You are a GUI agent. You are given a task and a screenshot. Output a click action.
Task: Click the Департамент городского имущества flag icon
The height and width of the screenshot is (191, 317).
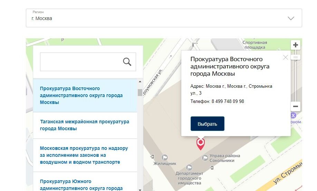tap(189, 168)
